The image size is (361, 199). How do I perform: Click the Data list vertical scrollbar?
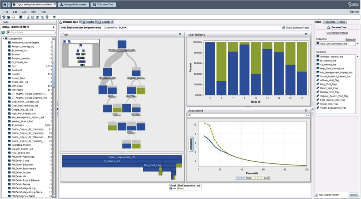point(54,117)
